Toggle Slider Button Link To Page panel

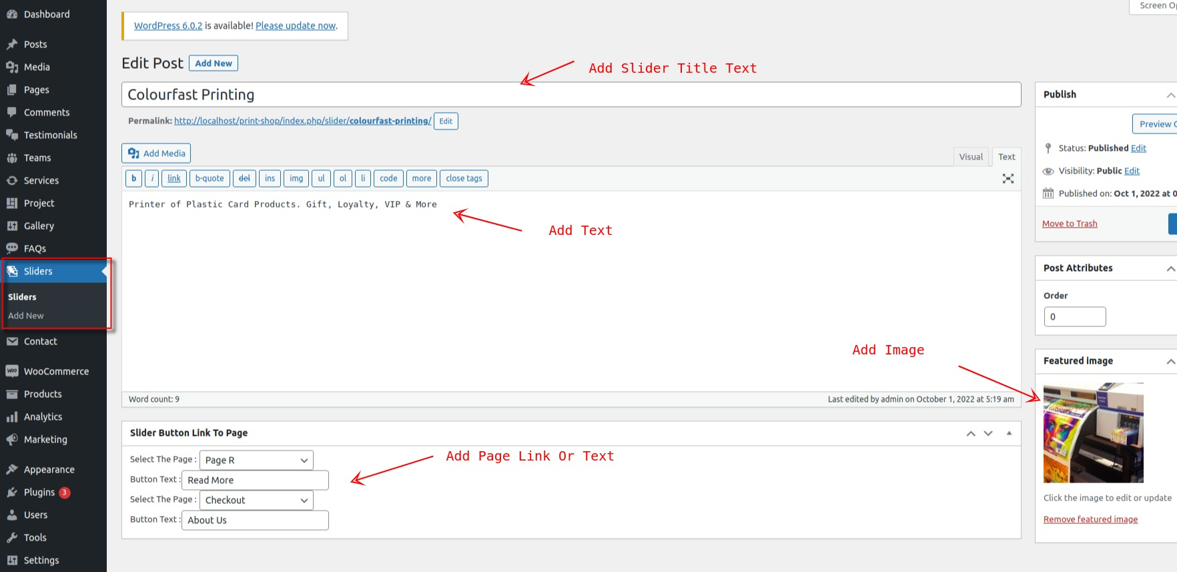1009,433
